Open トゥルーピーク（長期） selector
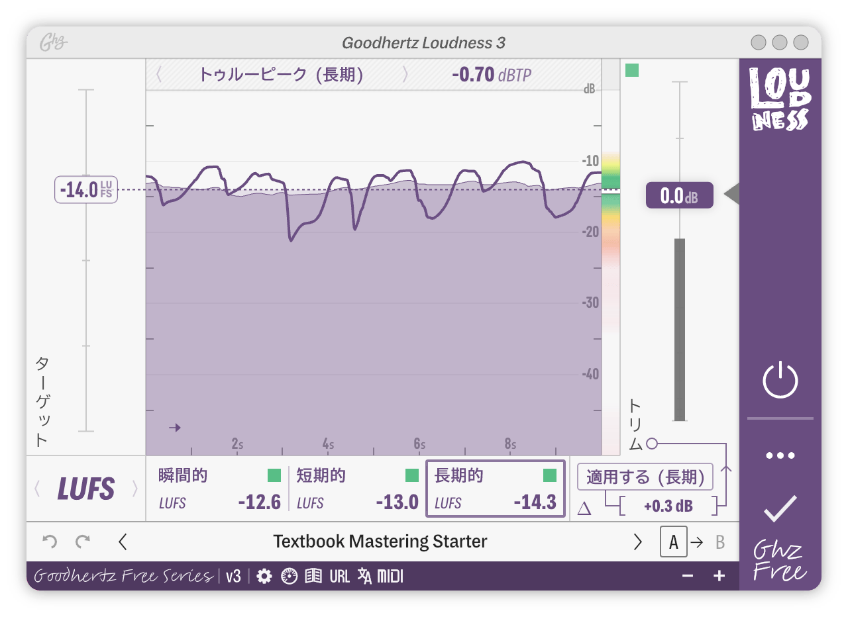848x617 pixels. pos(282,74)
